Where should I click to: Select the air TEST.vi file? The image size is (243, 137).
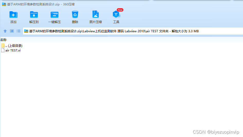tap(11, 50)
